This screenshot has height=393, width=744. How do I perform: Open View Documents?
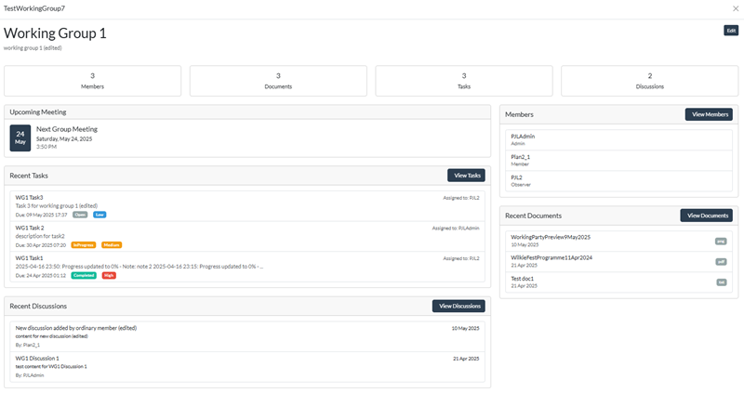coord(706,216)
